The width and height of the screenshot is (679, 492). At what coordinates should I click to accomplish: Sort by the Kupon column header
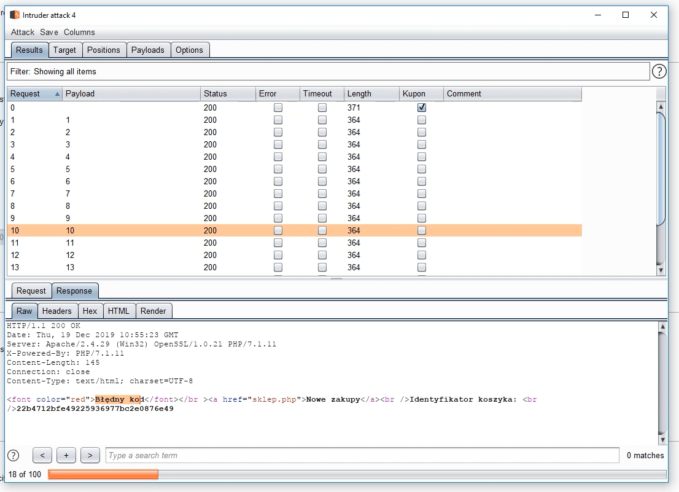click(x=421, y=93)
